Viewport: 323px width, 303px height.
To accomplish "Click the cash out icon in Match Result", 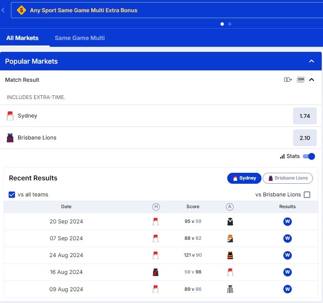I will [288, 80].
